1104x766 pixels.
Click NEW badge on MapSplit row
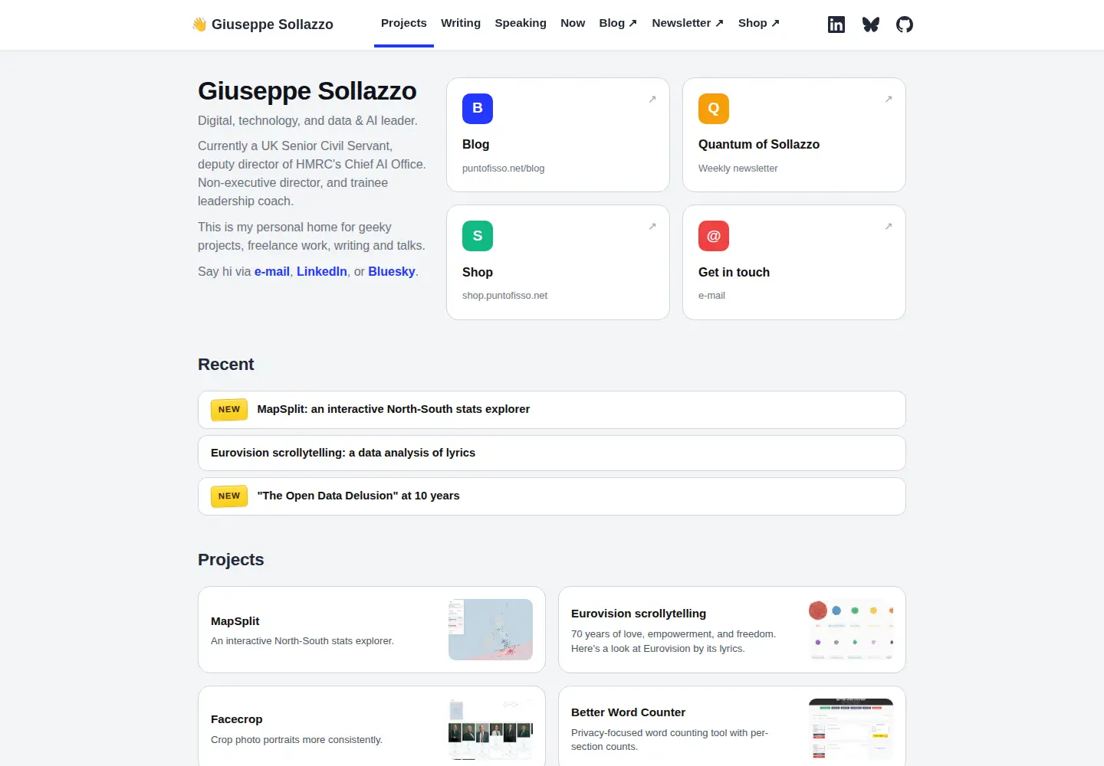click(x=229, y=410)
